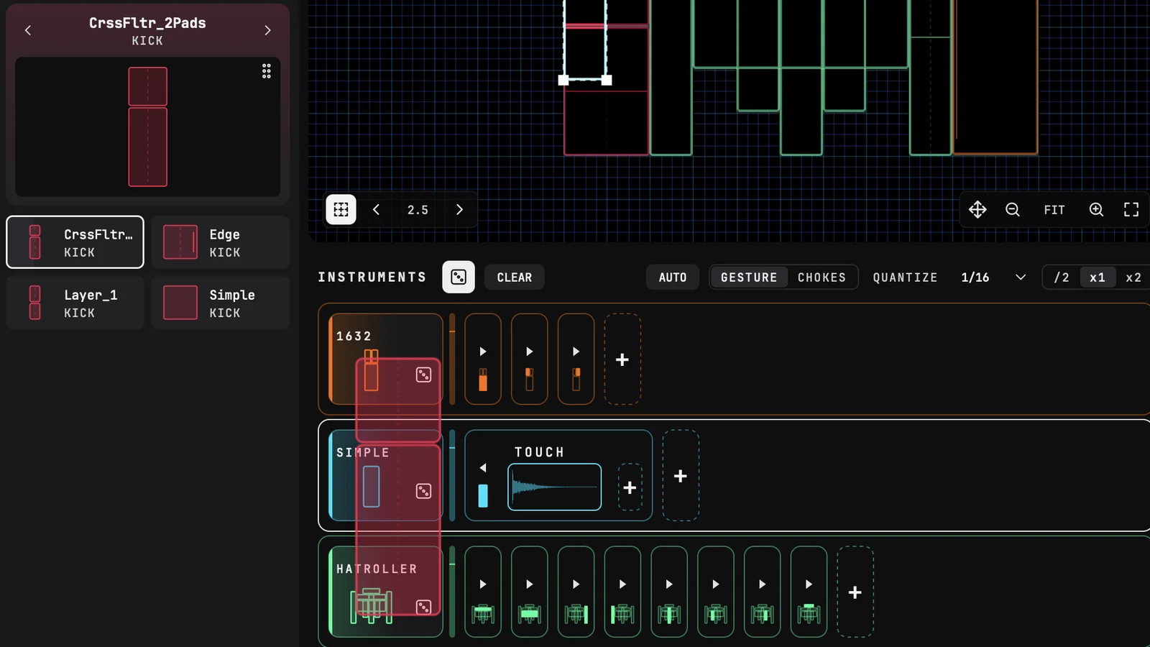Click the dice icon on SIMPLE instrument
The width and height of the screenshot is (1150, 647).
click(x=423, y=491)
